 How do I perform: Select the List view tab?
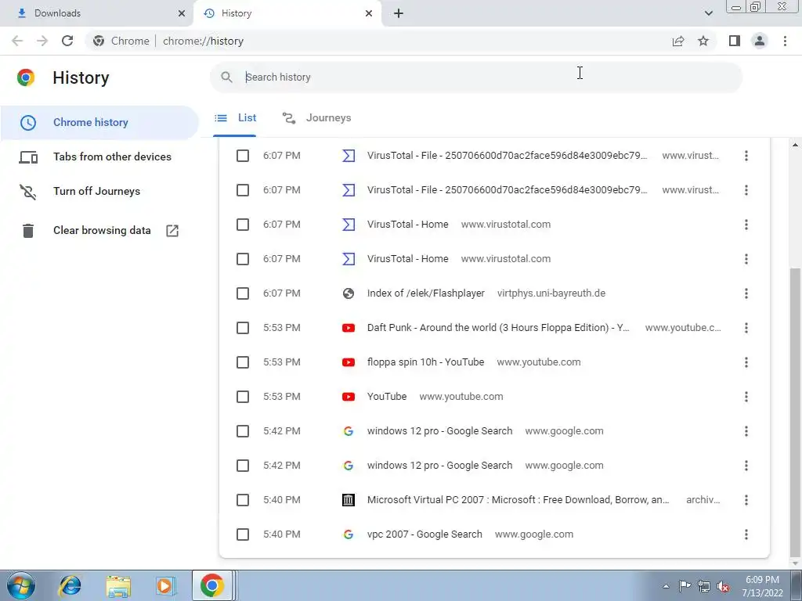tap(235, 118)
